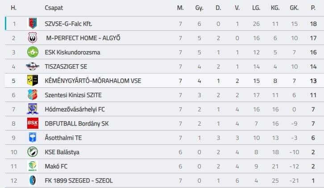Click the green ESK Kiskundorozsma logo
This screenshot has width=324, height=188.
tap(33, 52)
